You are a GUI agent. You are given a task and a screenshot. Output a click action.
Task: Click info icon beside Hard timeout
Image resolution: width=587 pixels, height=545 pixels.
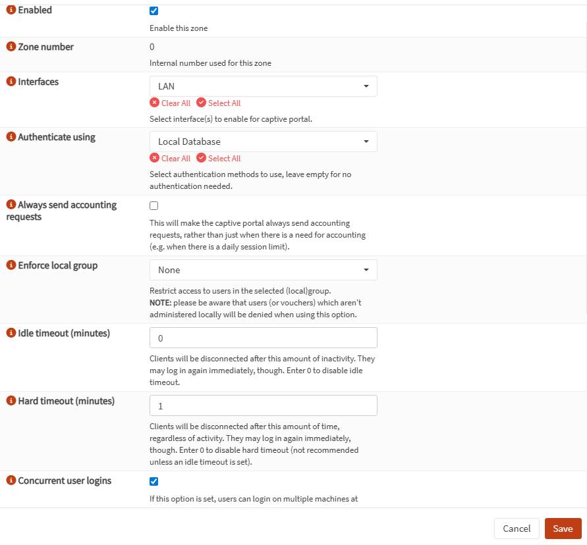click(11, 401)
